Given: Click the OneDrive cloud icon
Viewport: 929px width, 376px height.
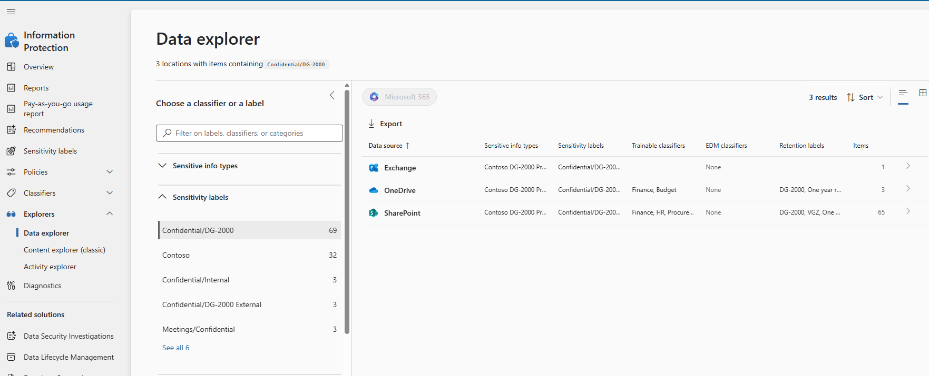Looking at the screenshot, I should point(374,190).
